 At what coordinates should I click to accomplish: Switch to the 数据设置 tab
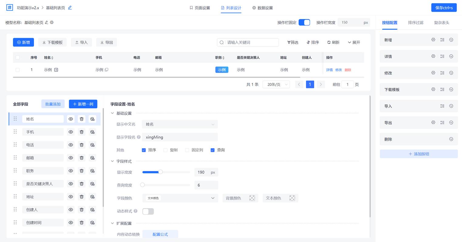pyautogui.click(x=263, y=8)
